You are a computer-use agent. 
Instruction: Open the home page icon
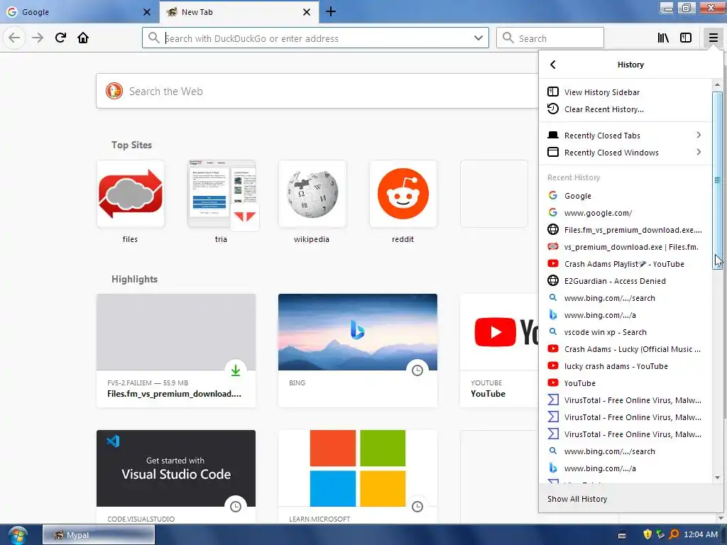(83, 38)
